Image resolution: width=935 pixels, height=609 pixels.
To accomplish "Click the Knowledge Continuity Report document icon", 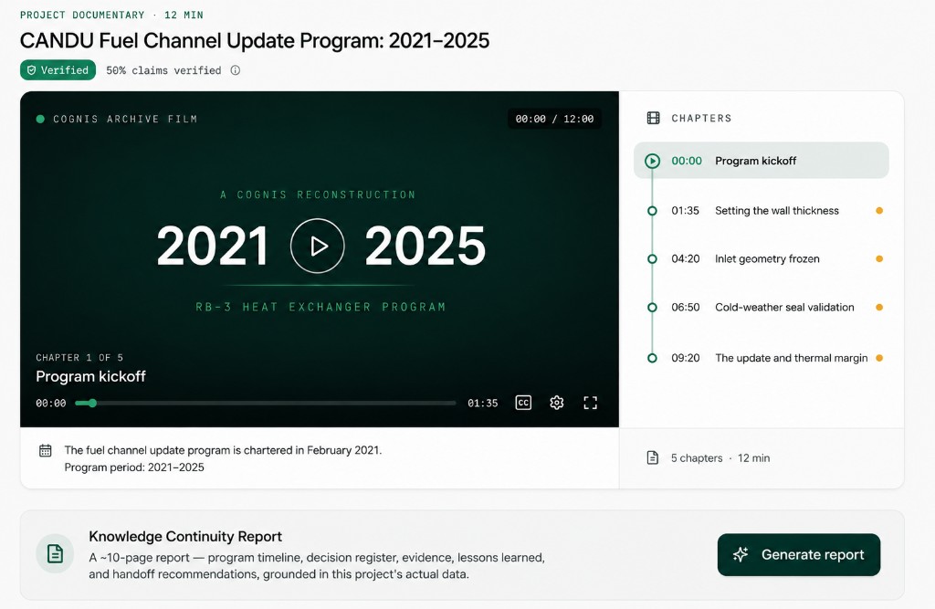I will pyautogui.click(x=55, y=553).
